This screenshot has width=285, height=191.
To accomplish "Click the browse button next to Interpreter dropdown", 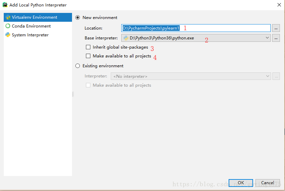I will [276, 76].
